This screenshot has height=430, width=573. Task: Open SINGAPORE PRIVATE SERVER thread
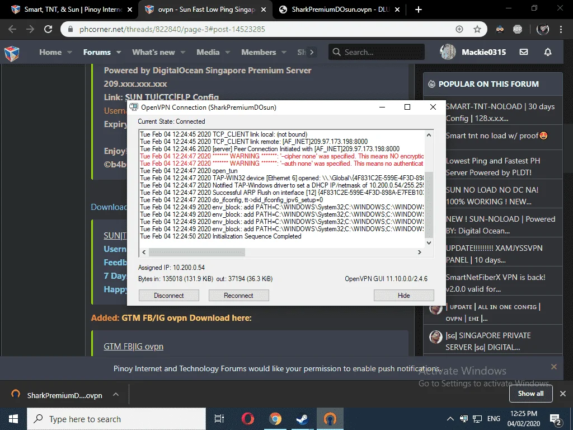(x=488, y=341)
